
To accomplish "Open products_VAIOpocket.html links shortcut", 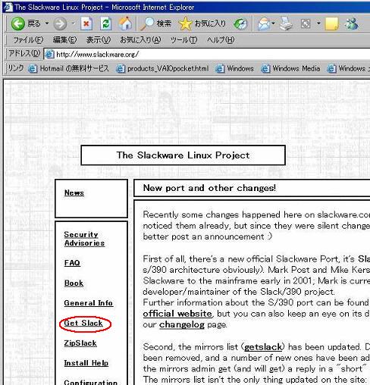I will tap(162, 68).
